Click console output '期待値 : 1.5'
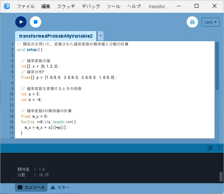The image size is (224, 194). [x=31, y=169]
